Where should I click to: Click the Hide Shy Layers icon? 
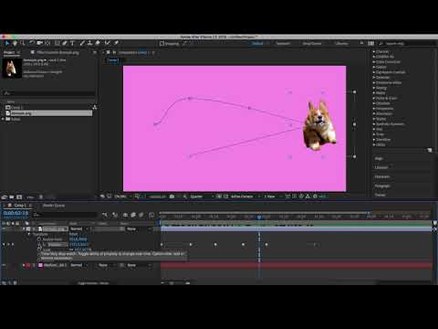(x=125, y=215)
